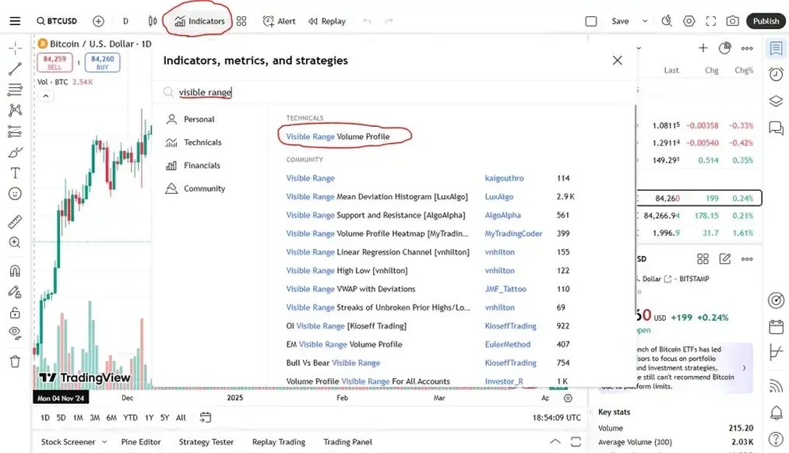The height and width of the screenshot is (453, 789).
Task: Start bar Replay mode
Action: (327, 21)
